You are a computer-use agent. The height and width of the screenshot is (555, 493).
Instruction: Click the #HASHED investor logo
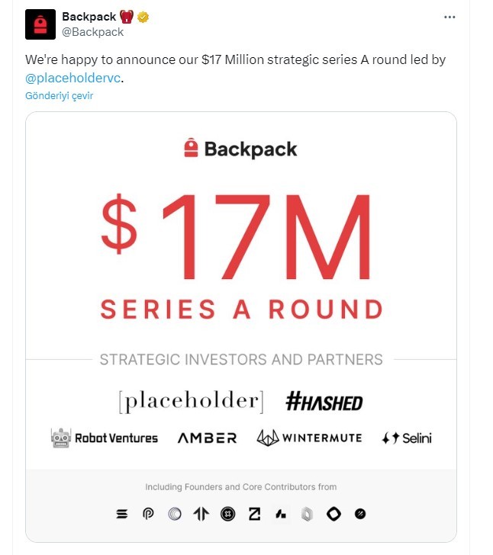324,402
